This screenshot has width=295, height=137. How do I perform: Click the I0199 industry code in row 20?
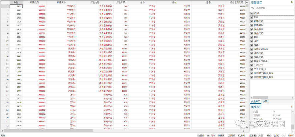[x=121, y=79]
